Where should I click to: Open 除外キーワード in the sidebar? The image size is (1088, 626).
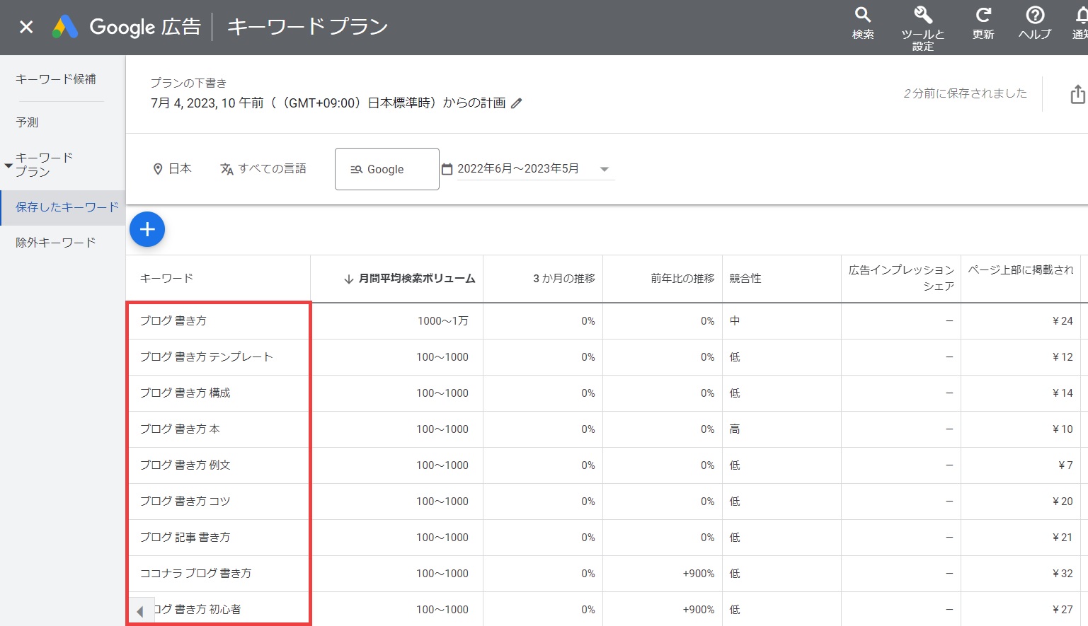click(56, 243)
